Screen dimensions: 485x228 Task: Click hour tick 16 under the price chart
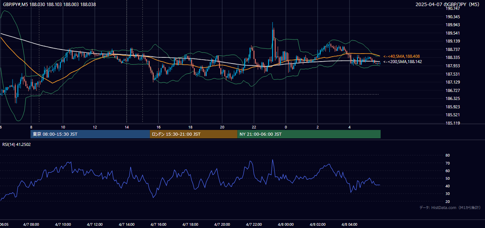159,127
